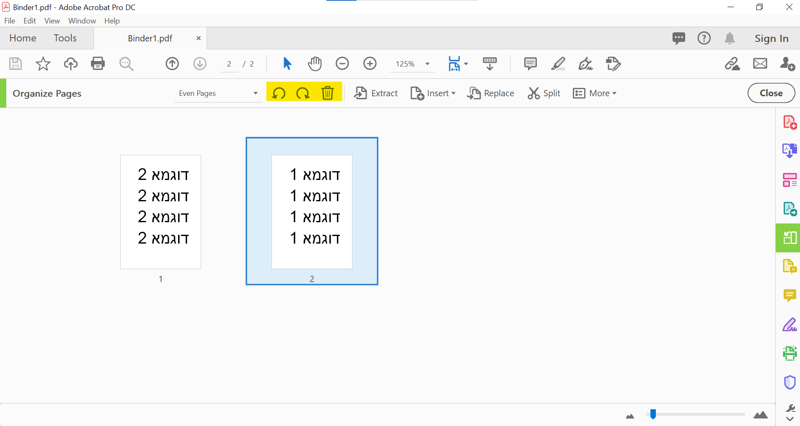800x426 pixels.
Task: Select the page 1 thumbnail
Action: (161, 212)
